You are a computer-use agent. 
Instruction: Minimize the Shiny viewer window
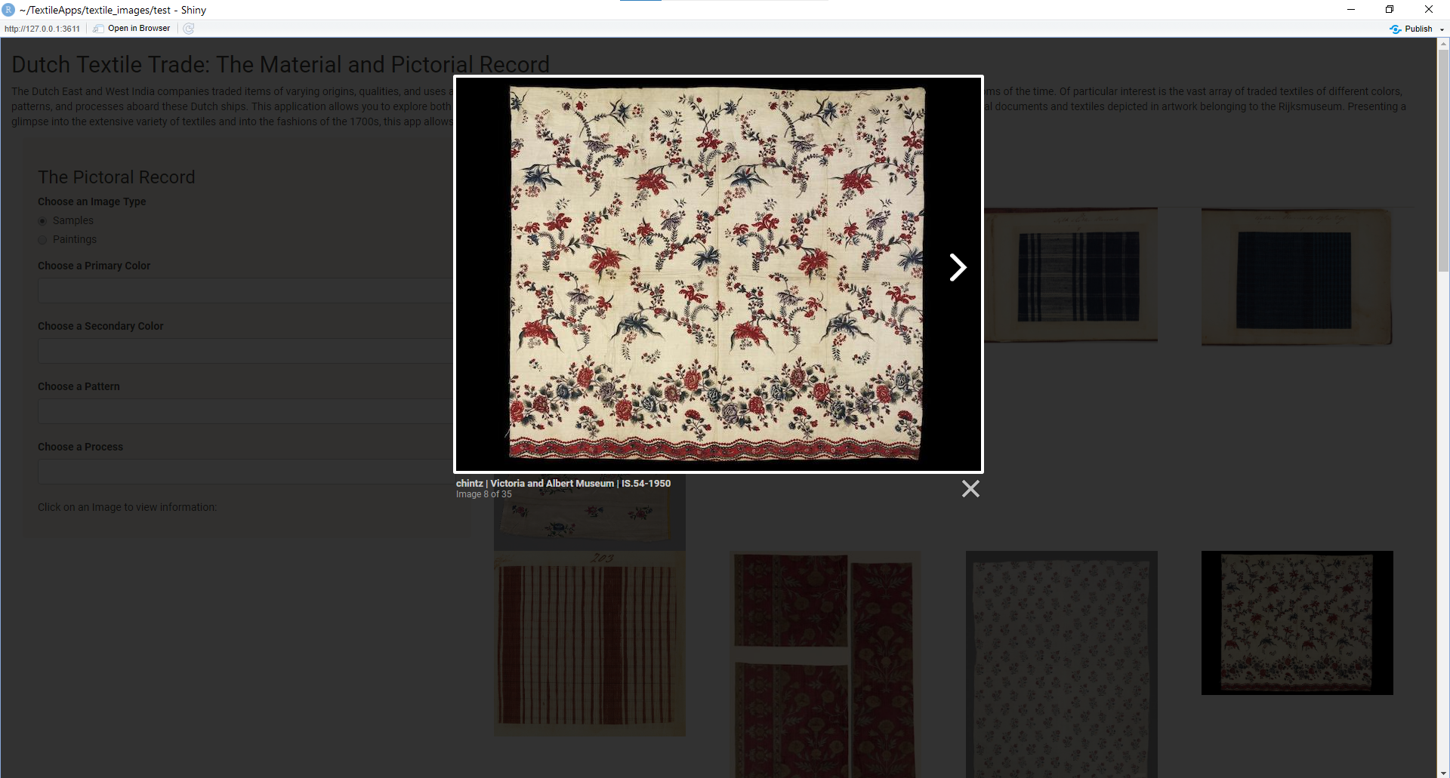tap(1351, 10)
